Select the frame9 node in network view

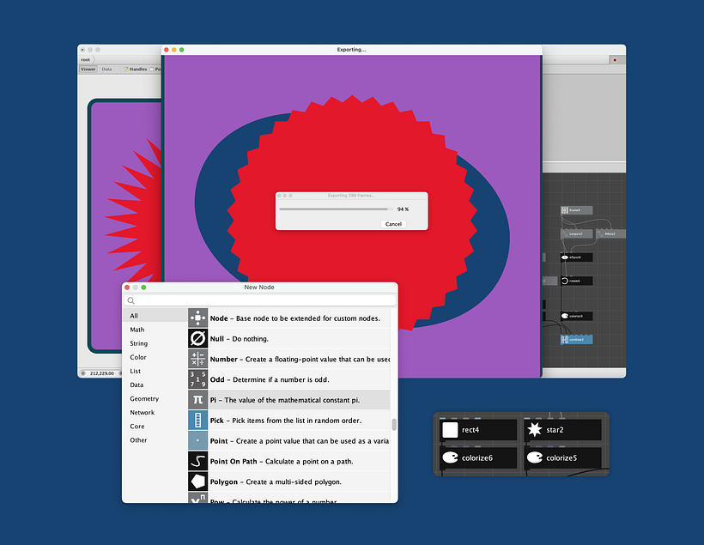(576, 210)
